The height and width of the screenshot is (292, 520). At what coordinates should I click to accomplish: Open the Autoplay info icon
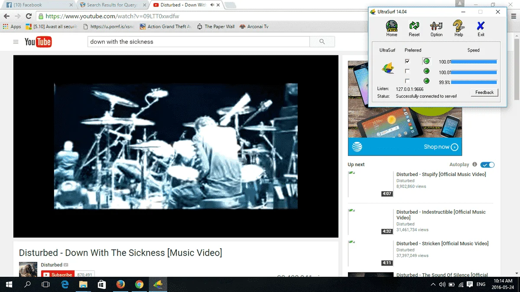tap(474, 165)
